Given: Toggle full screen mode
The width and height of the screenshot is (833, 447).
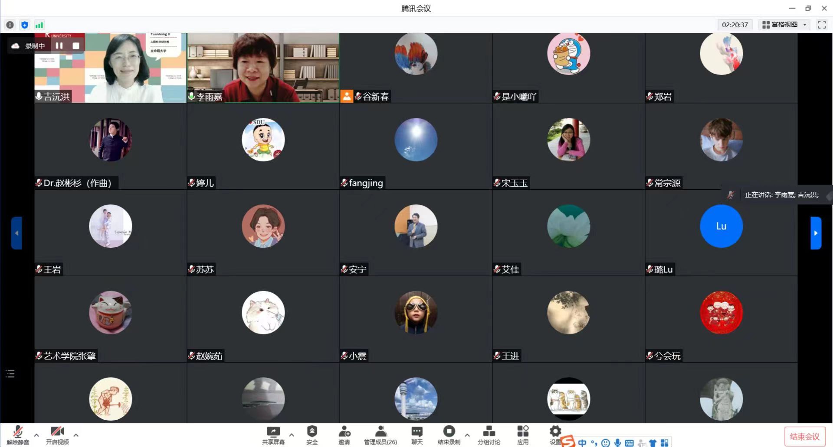Looking at the screenshot, I should point(822,25).
